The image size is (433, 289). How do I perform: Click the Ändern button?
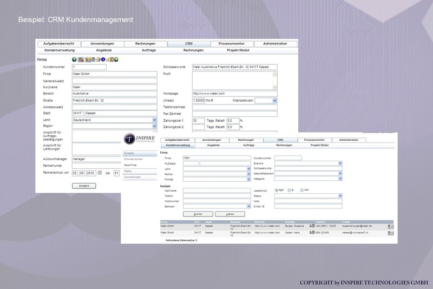pos(84,186)
